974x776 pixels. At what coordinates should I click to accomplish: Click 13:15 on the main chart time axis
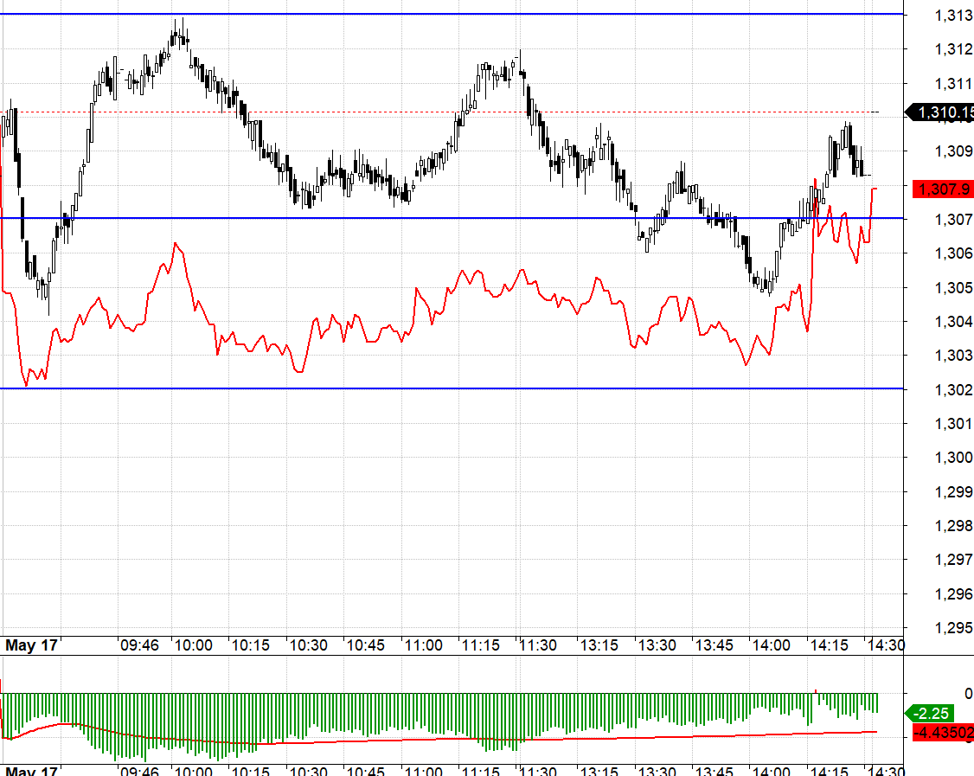coord(597,645)
